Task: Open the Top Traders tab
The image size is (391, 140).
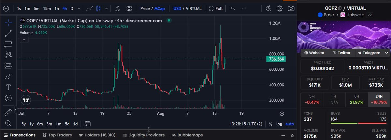Action: 57,135
